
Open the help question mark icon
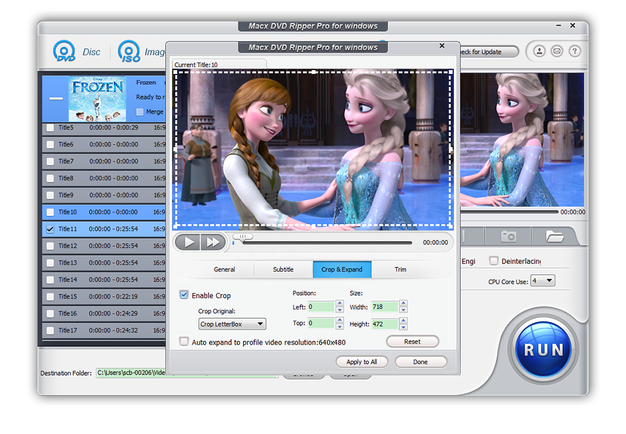[x=575, y=51]
